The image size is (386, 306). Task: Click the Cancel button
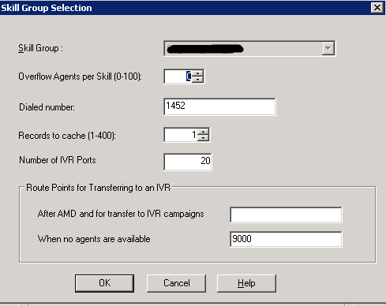click(x=176, y=283)
